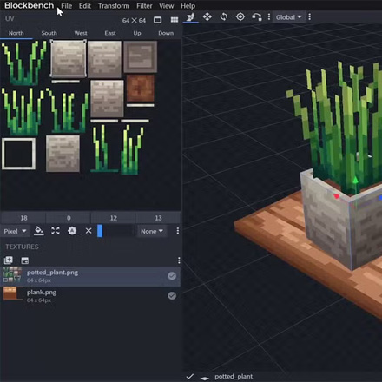Click the potted_plant.png thumbnail
Screen dimensions: 382x382
pos(12,275)
